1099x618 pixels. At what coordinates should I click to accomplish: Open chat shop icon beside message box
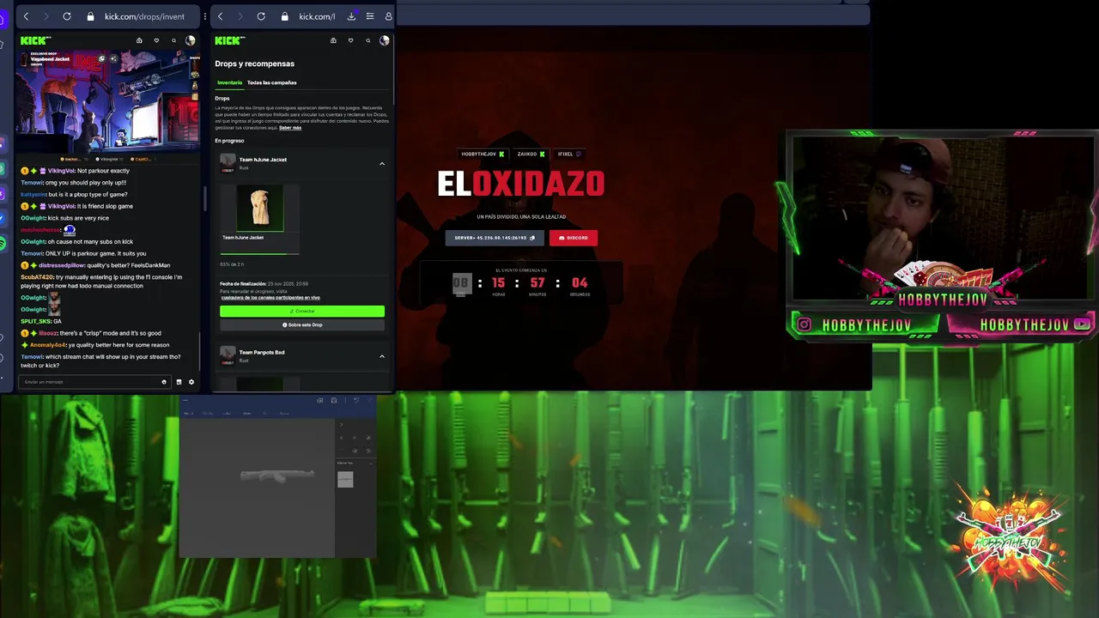pos(179,382)
